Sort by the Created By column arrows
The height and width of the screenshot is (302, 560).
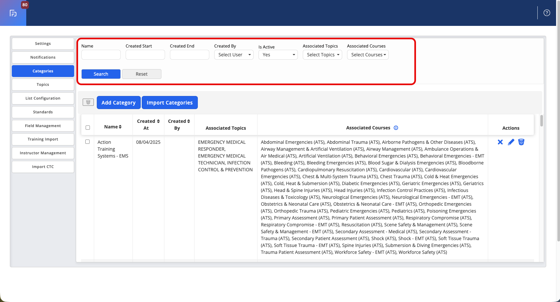pos(189,121)
